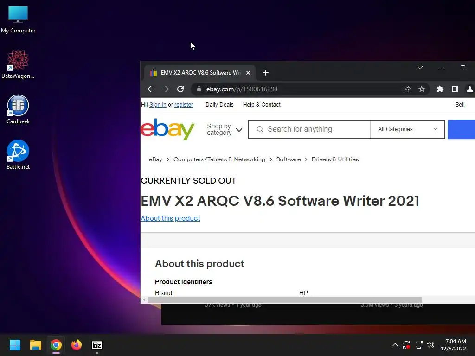Click Chrome icon in taskbar
The width and height of the screenshot is (475, 356).
tap(56, 345)
